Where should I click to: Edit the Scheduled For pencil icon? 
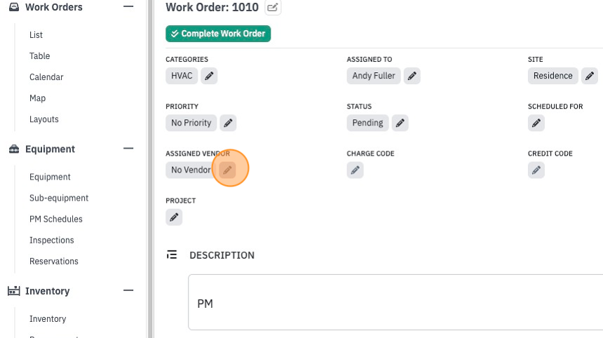[x=536, y=123]
